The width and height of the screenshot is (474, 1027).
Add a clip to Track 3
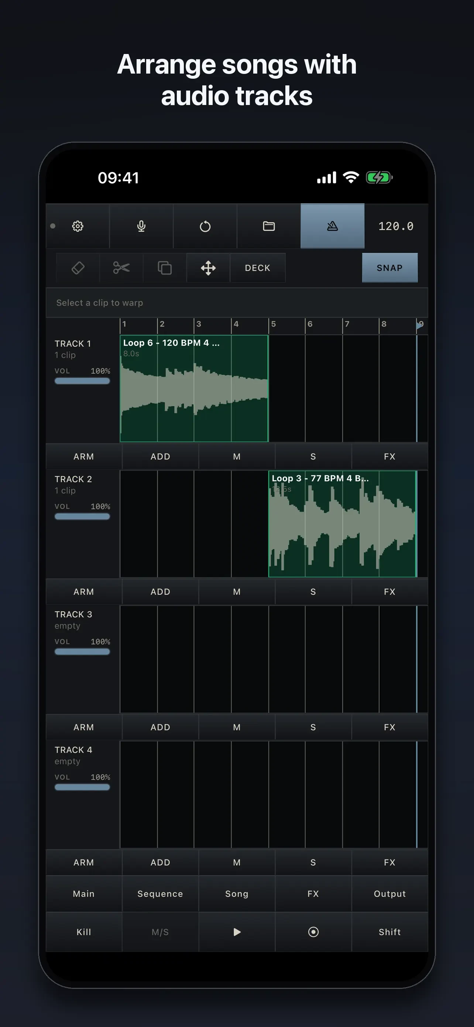click(160, 727)
